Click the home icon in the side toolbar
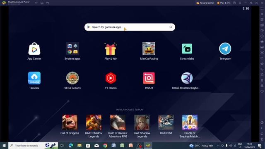Image resolution: width=265 pixels, height=149 pixels. click(x=262, y=134)
